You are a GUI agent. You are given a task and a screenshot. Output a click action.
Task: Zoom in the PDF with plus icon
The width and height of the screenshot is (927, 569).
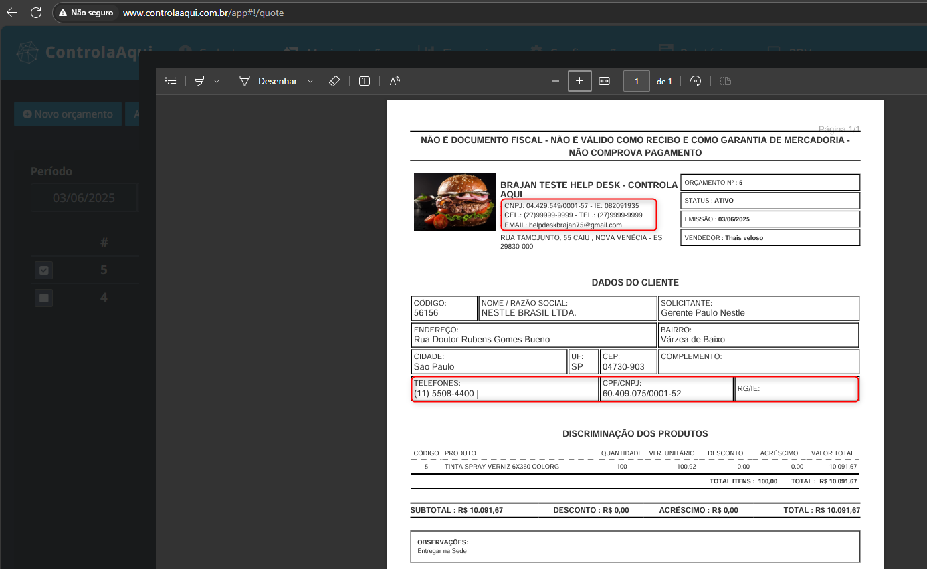(579, 81)
